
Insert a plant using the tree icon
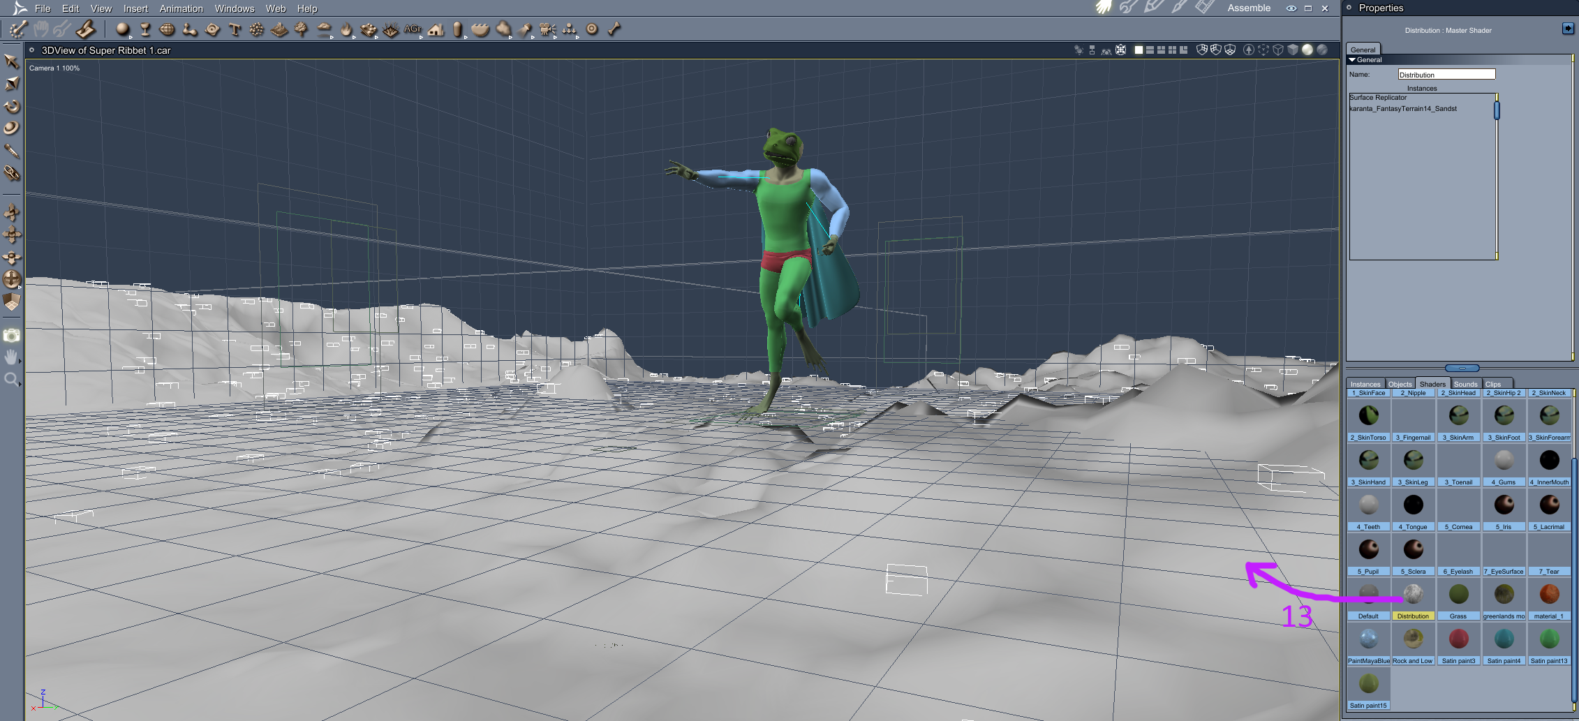tap(302, 29)
